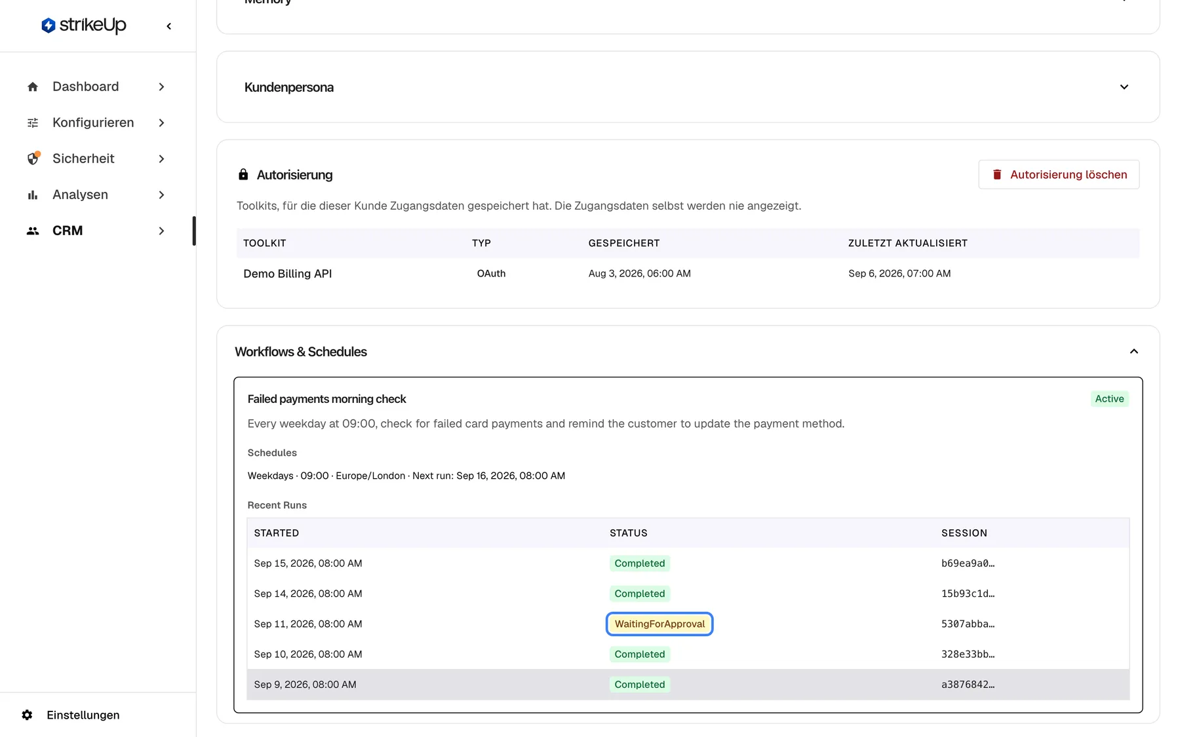The height and width of the screenshot is (737, 1180).
Task: Click the Einstellungen gear icon
Action: tap(27, 715)
